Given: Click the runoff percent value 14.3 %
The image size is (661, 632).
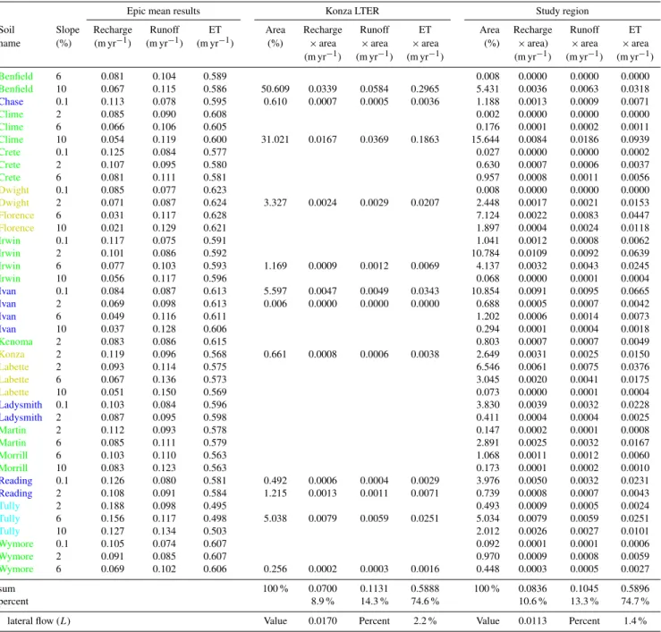Looking at the screenshot, I should 375,602.
